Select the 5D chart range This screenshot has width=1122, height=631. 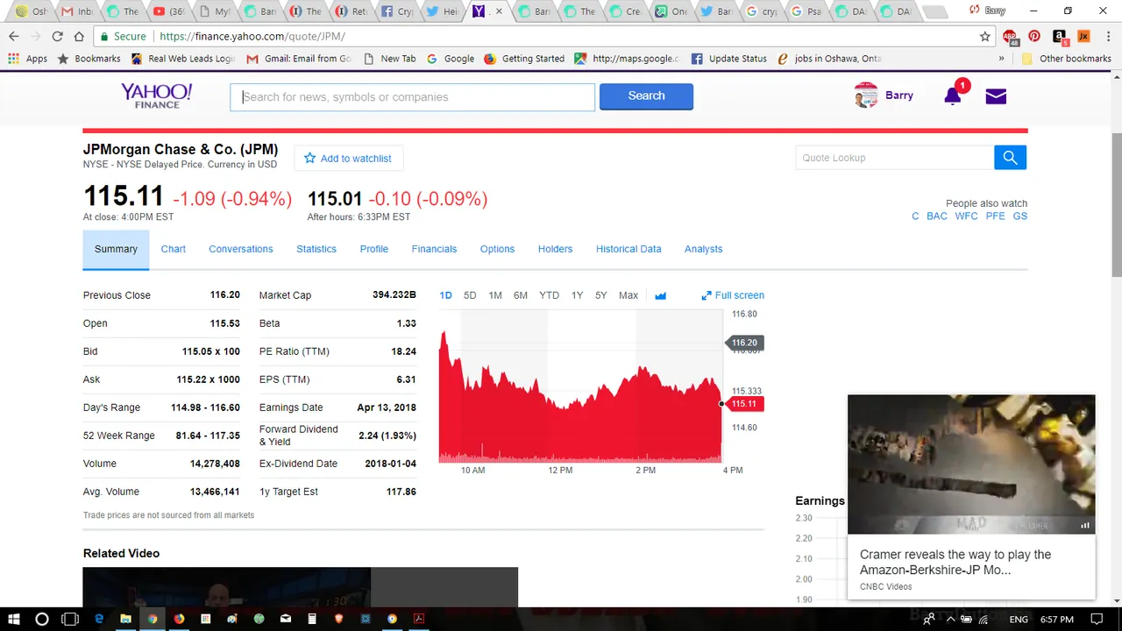(470, 295)
